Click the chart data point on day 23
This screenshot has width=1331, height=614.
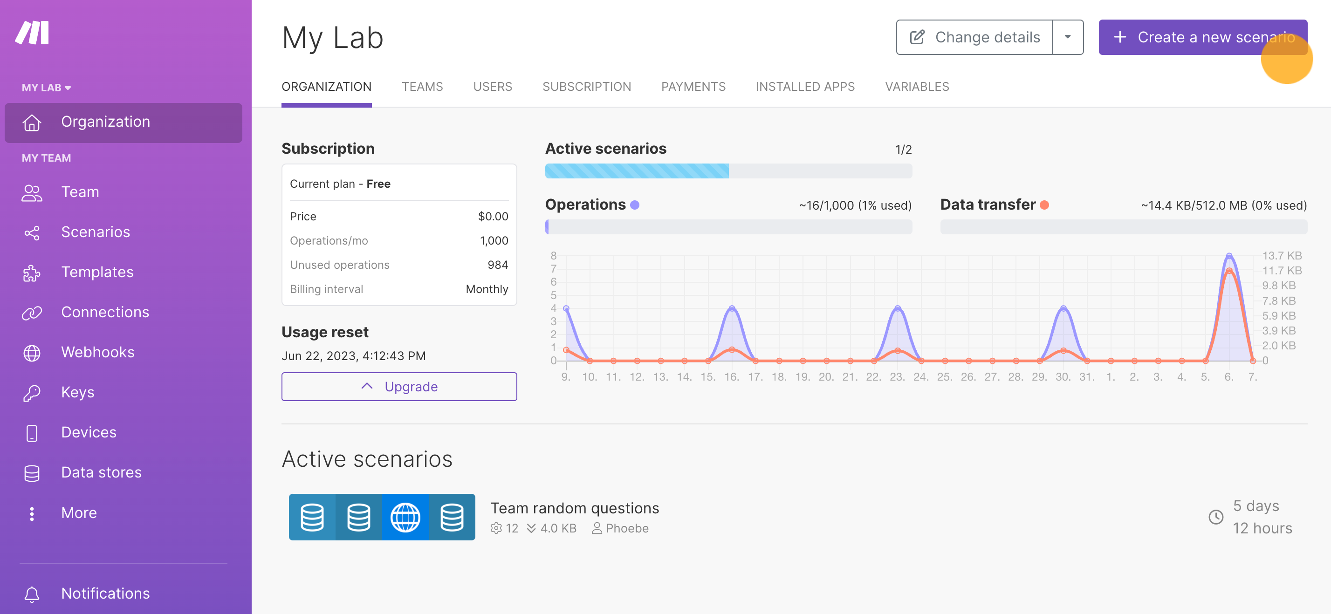pos(898,308)
